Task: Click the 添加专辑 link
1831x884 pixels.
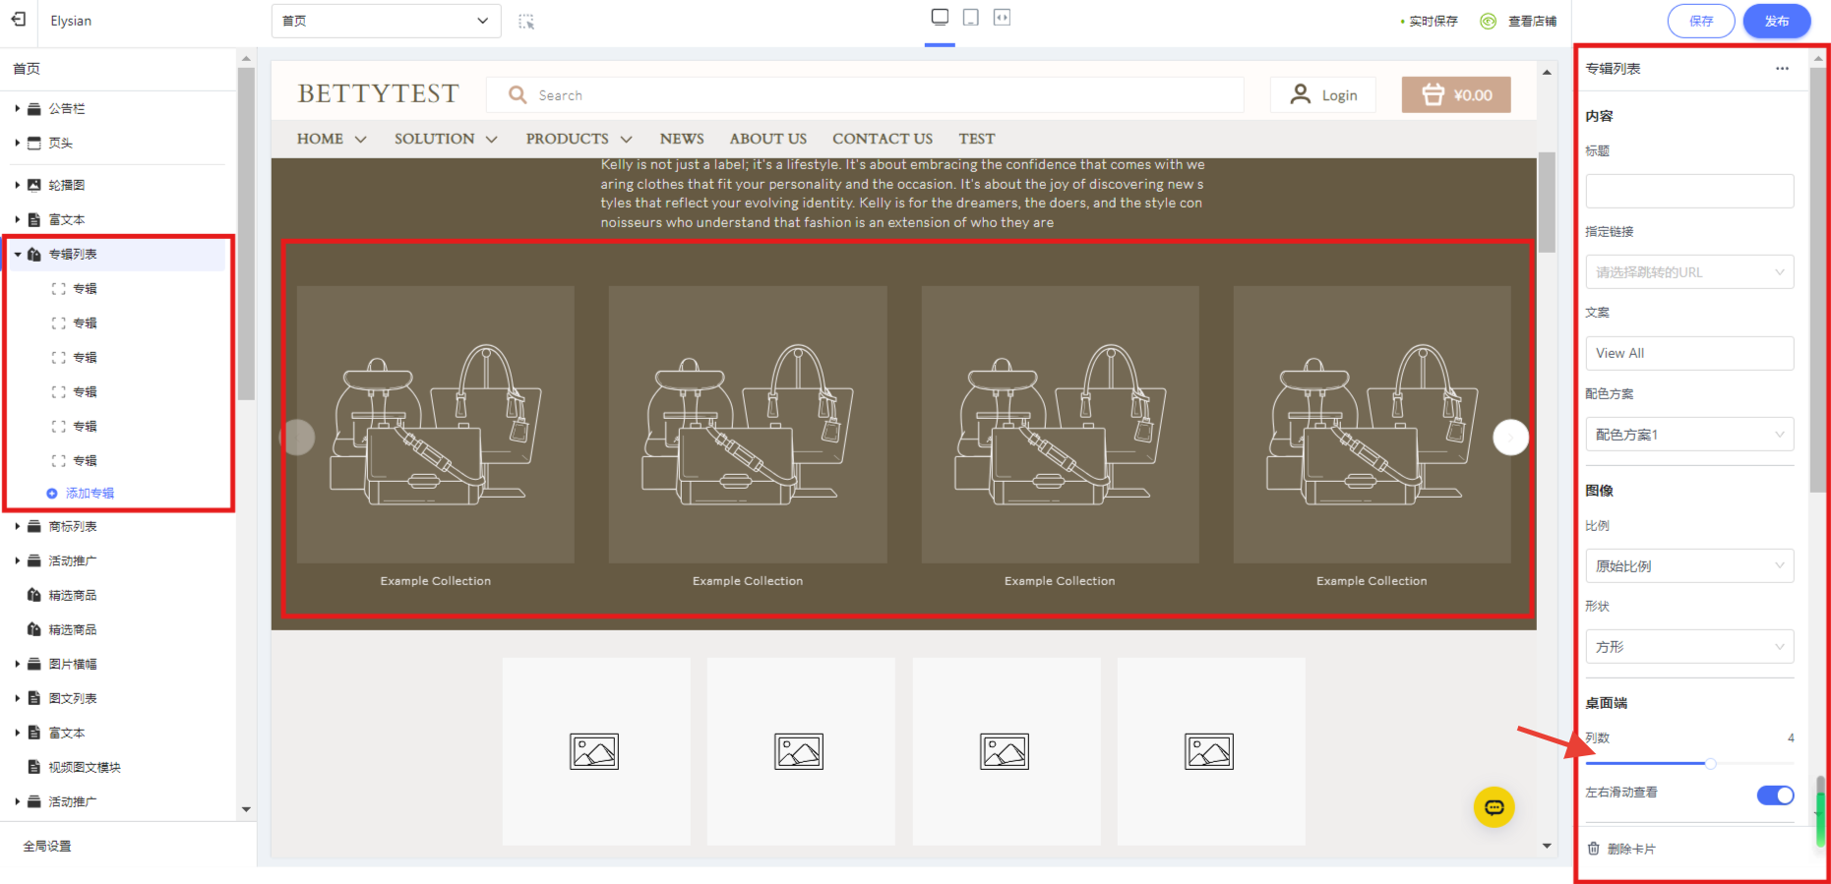Action: (x=89, y=494)
